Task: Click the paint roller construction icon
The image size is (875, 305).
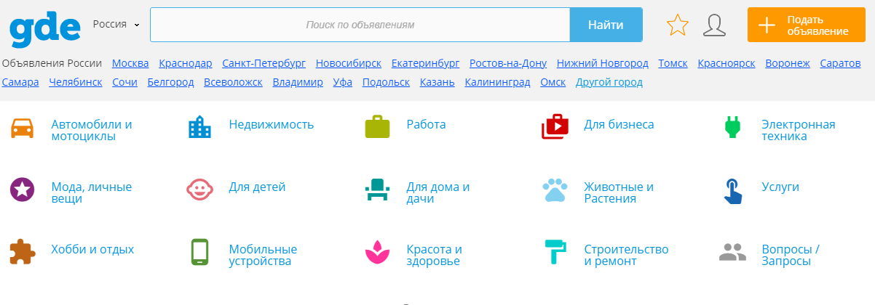Action: (555, 252)
